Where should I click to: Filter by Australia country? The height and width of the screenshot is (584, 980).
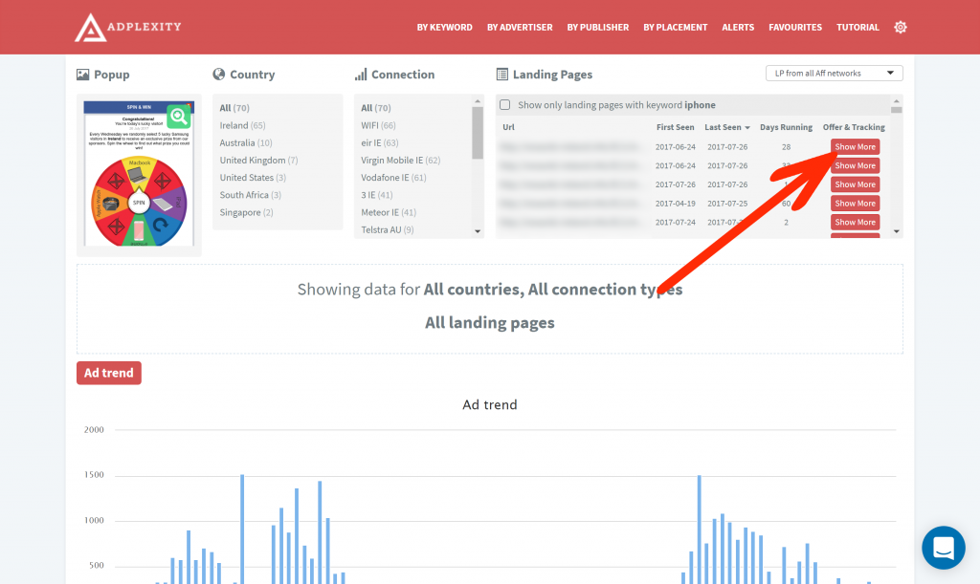click(246, 142)
